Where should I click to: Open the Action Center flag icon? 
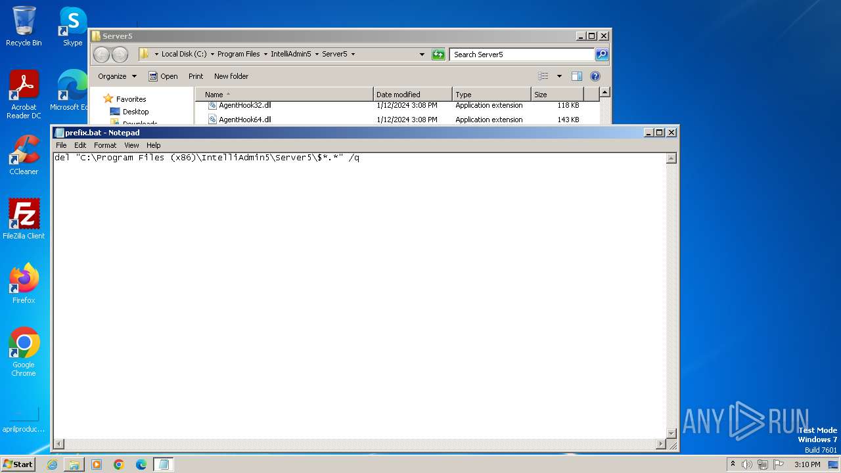pyautogui.click(x=779, y=464)
